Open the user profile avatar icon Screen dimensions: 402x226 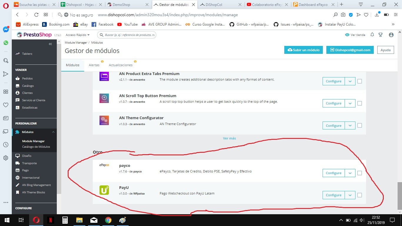(391, 35)
